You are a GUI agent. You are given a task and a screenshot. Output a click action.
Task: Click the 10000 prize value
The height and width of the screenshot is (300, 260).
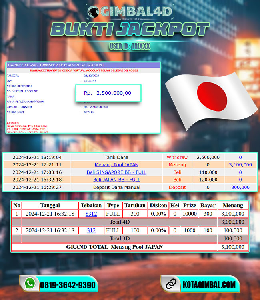coord(190,214)
